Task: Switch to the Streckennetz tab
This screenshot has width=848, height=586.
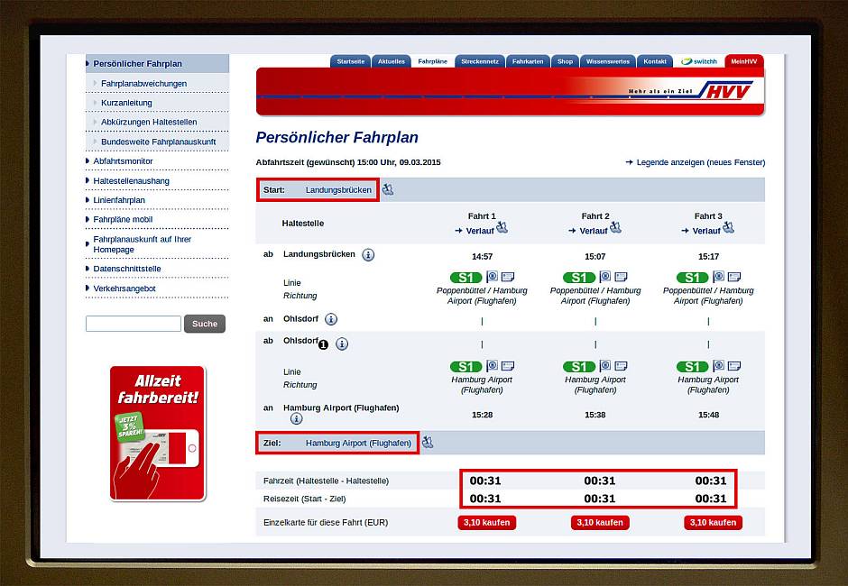Action: coord(478,61)
